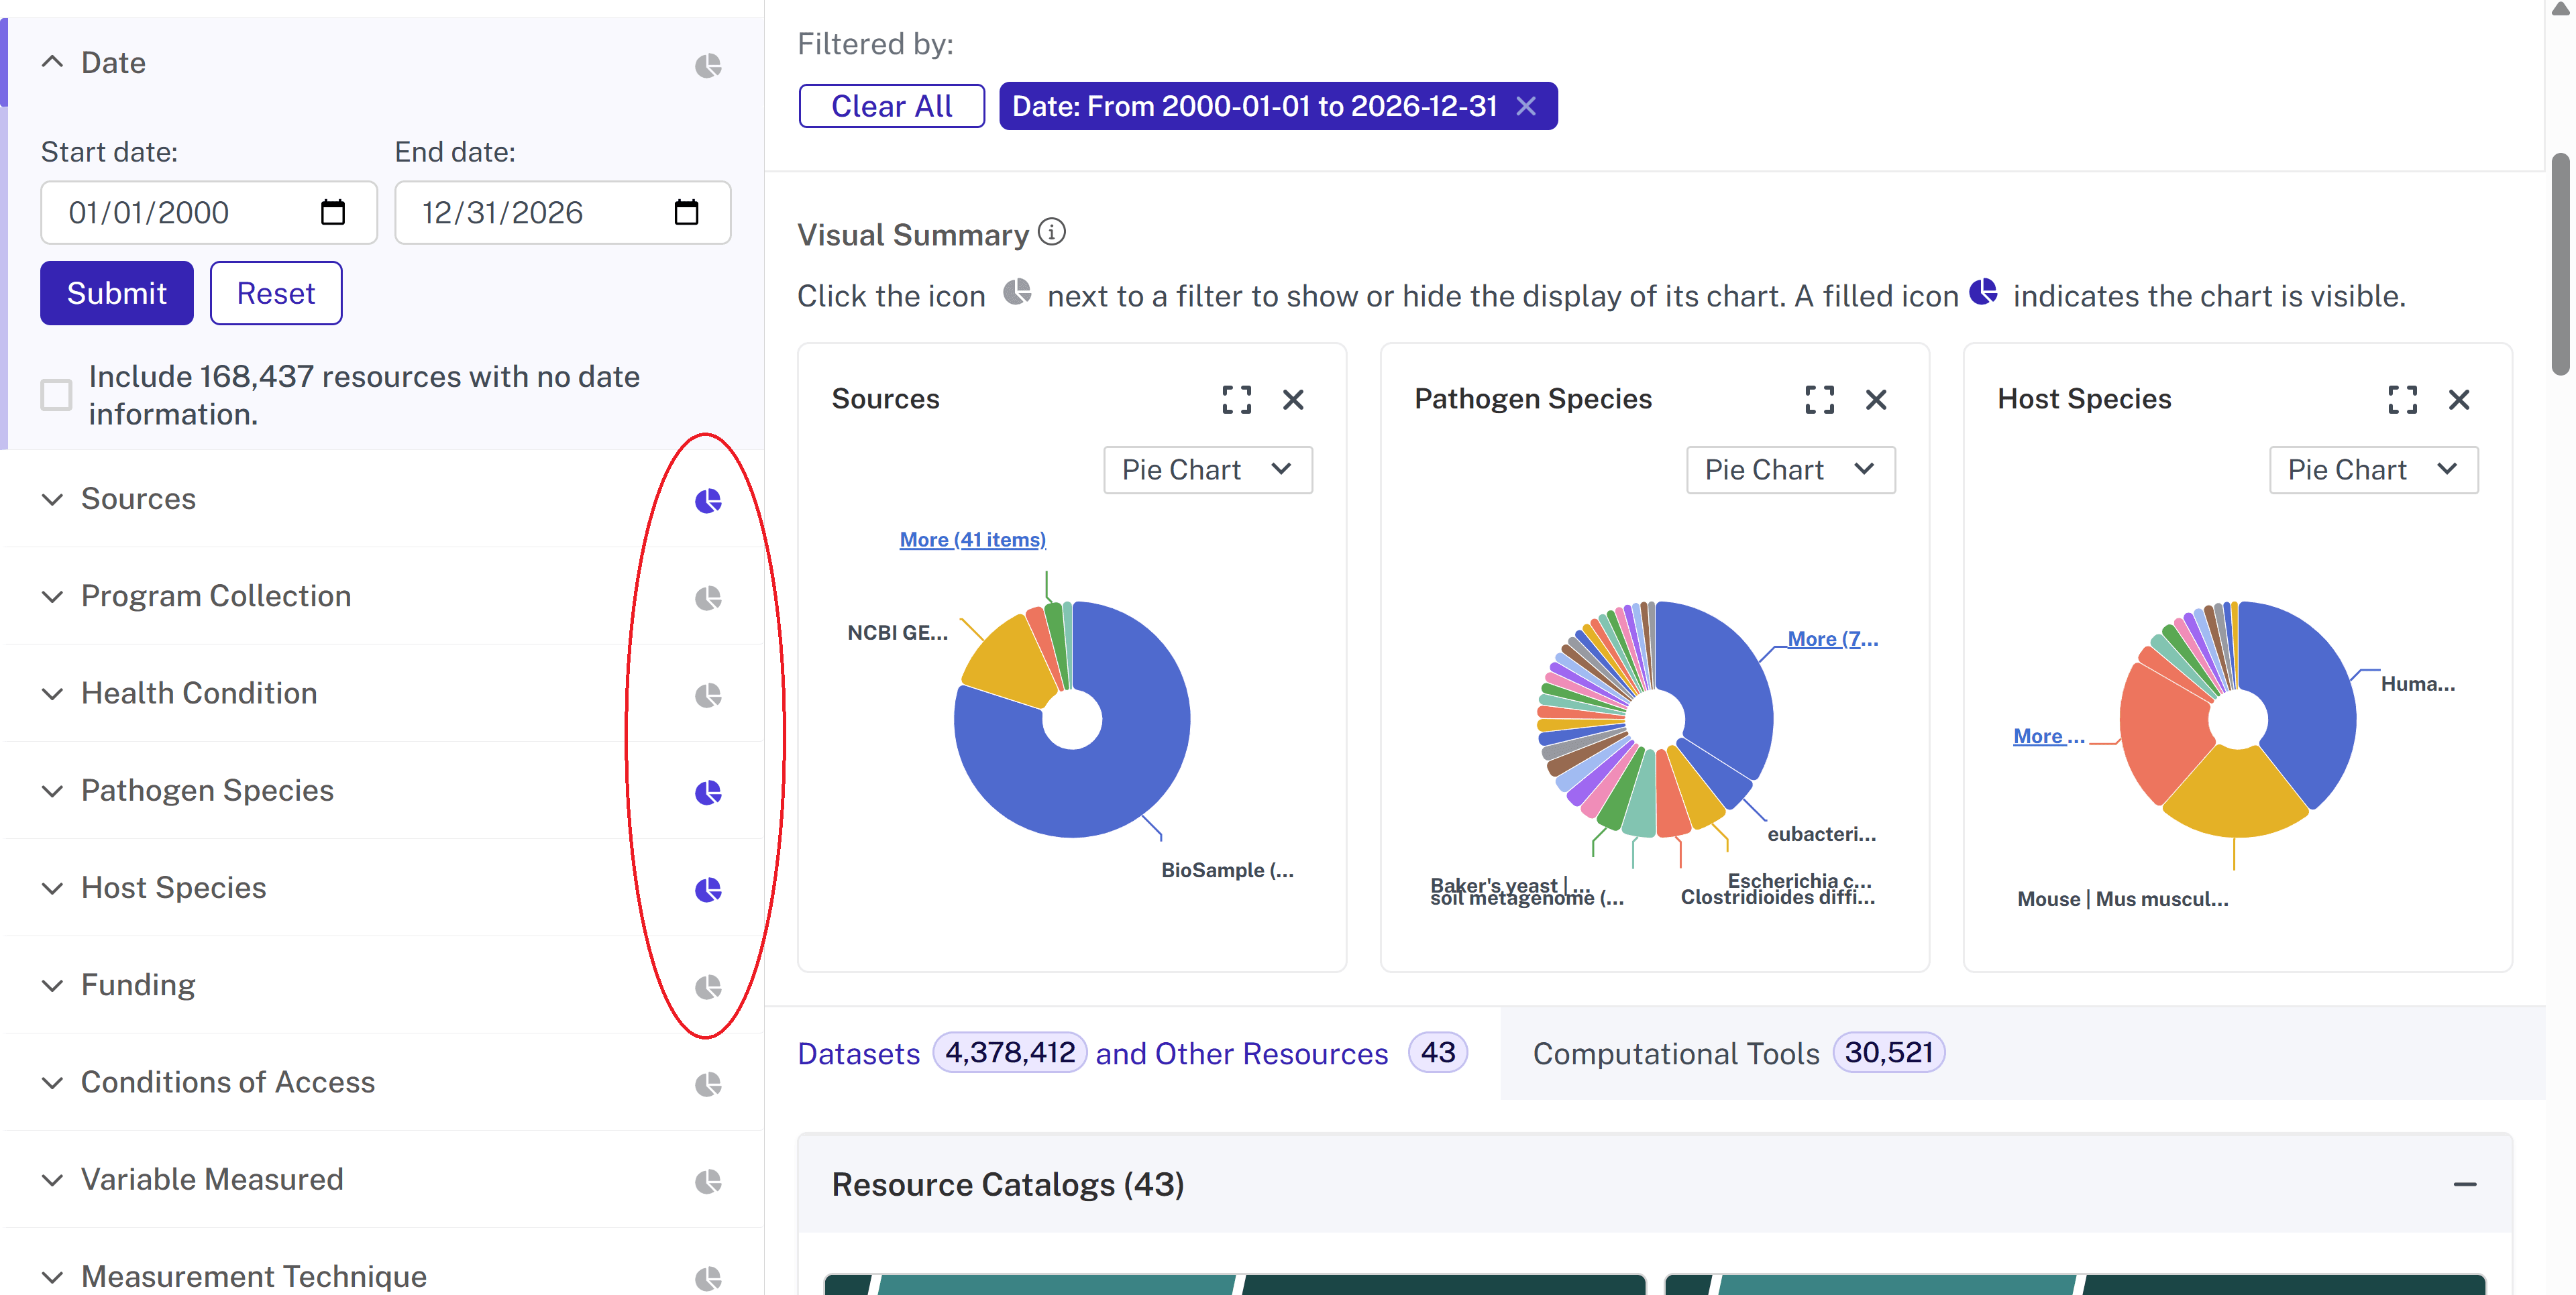Switch to Datasets and Other Resources tab

pos(1132,1053)
